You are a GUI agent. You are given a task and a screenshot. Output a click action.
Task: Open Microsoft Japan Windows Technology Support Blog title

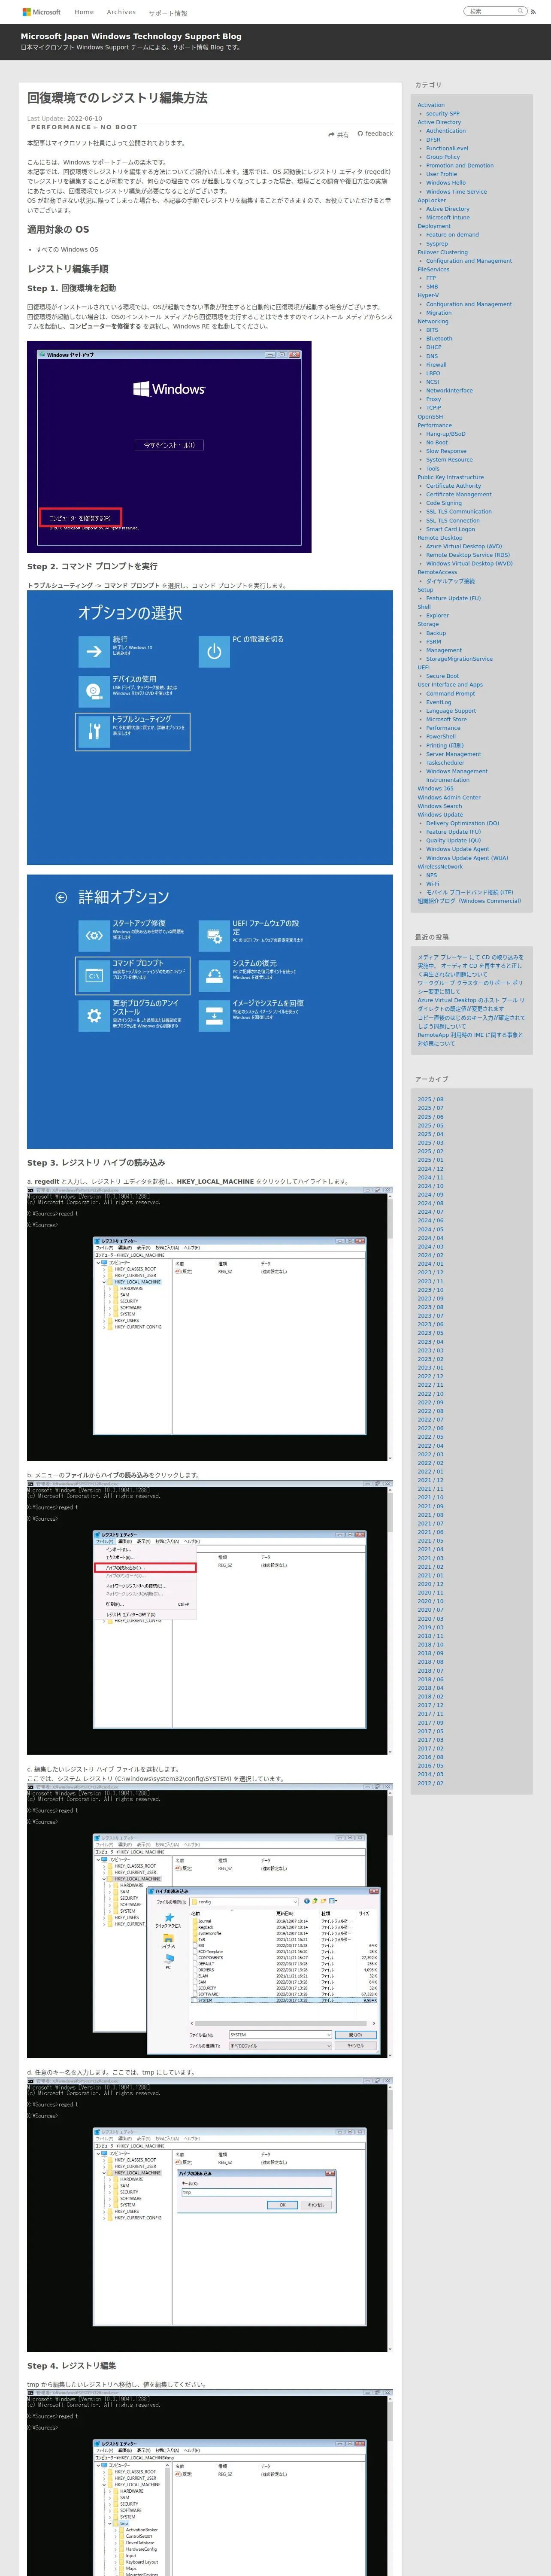(131, 36)
